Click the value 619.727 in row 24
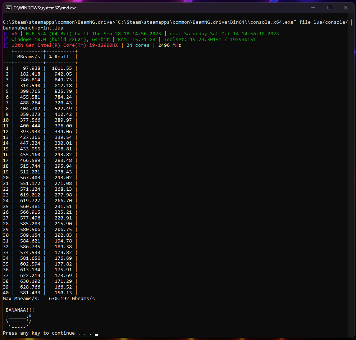356x340 pixels. (x=30, y=200)
